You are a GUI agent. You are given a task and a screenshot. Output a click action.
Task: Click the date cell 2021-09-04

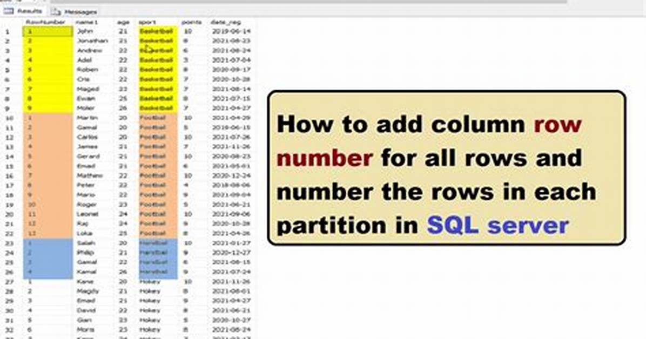231,195
